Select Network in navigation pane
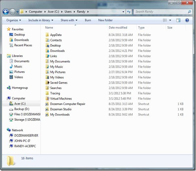 click(17, 130)
